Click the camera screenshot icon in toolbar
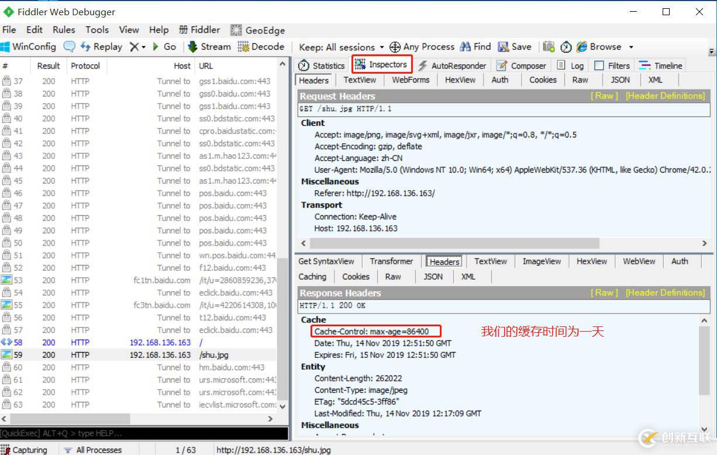717x455 pixels. pos(549,47)
